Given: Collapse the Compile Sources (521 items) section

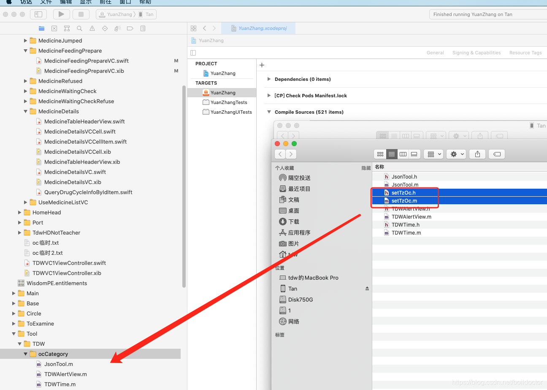Looking at the screenshot, I should coord(269,112).
